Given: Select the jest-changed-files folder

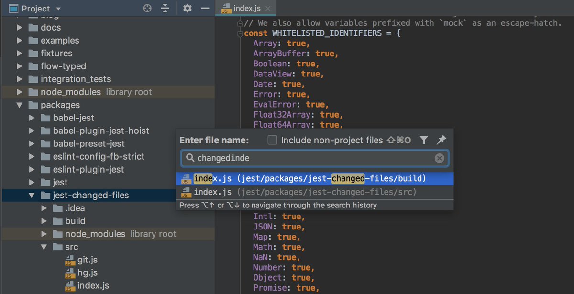Looking at the screenshot, I should point(91,196).
